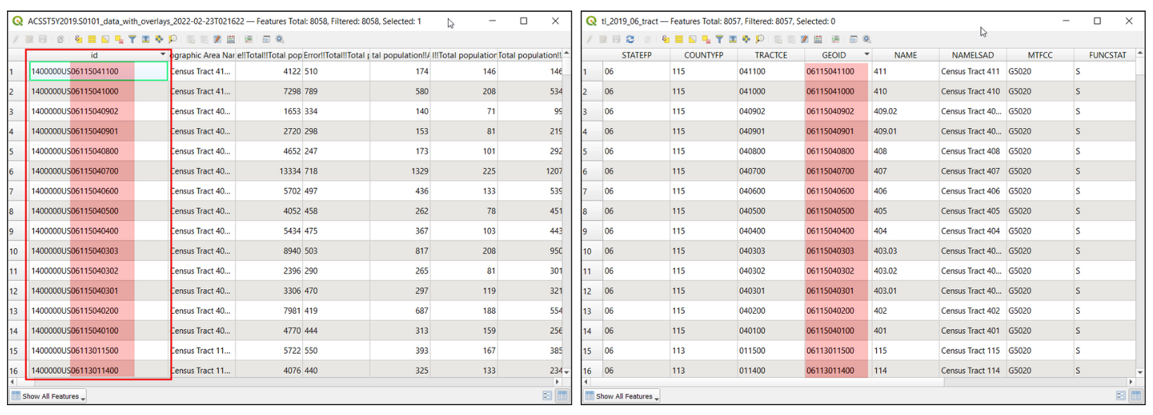This screenshot has height=415, width=1153.
Task: Open Show All Features dropdown in right table
Action: pyautogui.click(x=623, y=396)
